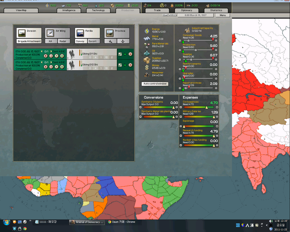
Task: Open the Flotilla production button
Action: pyautogui.click(x=88, y=33)
